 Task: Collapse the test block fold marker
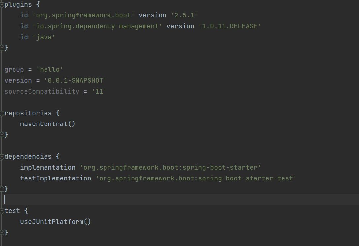(2, 211)
